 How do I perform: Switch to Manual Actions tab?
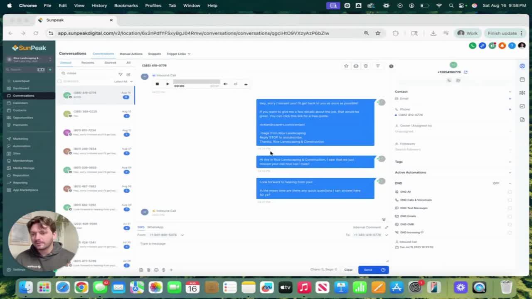pos(131,54)
